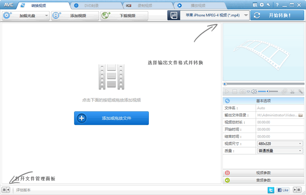Screen dimensions: 306x195
Task: Click the 下载视频 button
Action: point(124,16)
